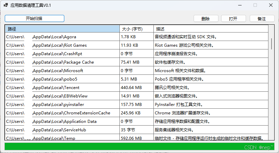Select the Package Cache path row
Image resolution: width=279 pixels, height=153 pixels.
click(62, 62)
